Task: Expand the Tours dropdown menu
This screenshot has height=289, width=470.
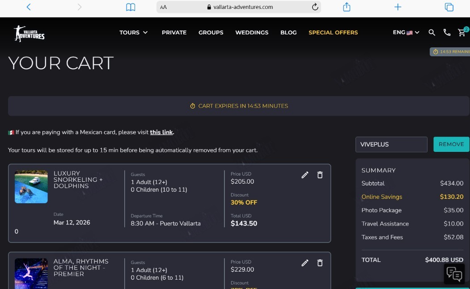Action: [133, 32]
